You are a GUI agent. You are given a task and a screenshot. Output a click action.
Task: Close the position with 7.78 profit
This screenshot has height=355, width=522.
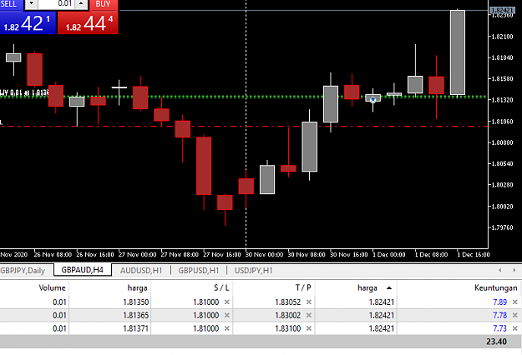[515, 315]
